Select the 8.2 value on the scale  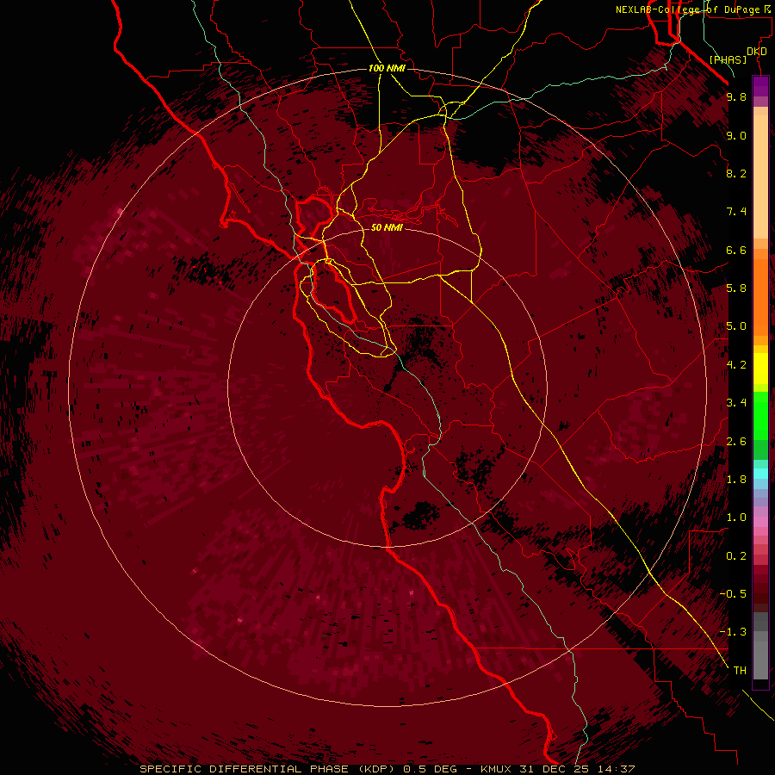[736, 173]
